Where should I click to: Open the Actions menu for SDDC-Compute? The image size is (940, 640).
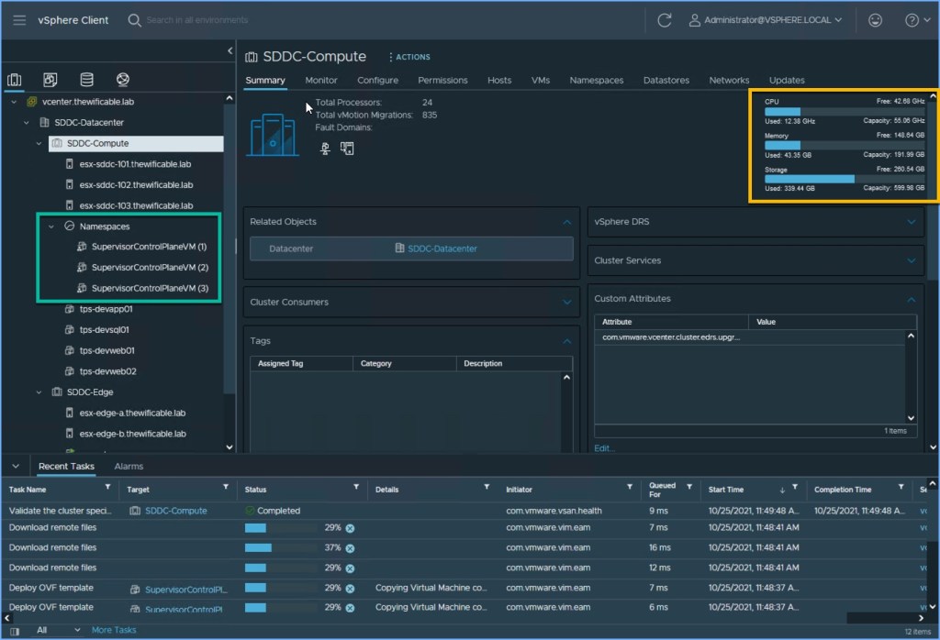click(408, 57)
